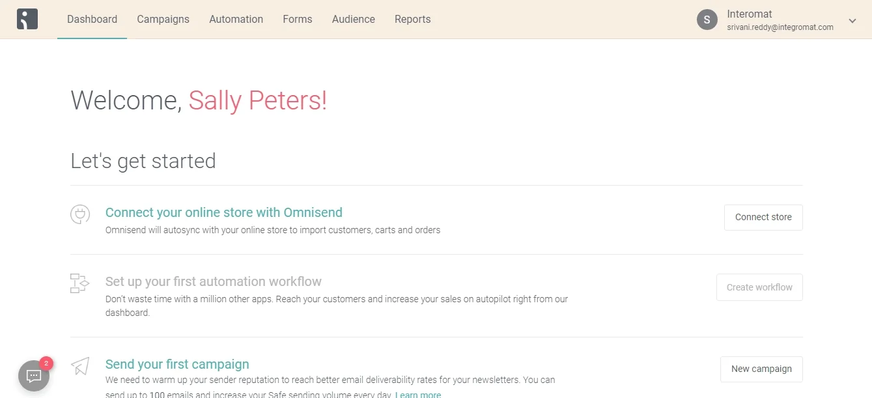The image size is (872, 398).
Task: Click the Create workflow button
Action: coord(759,287)
